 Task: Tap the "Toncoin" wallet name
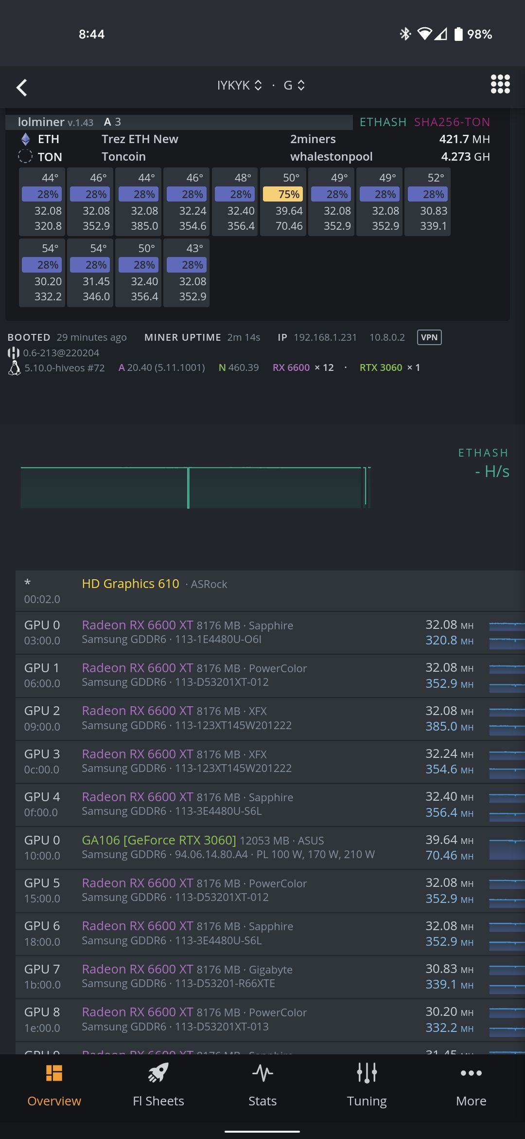pos(123,157)
